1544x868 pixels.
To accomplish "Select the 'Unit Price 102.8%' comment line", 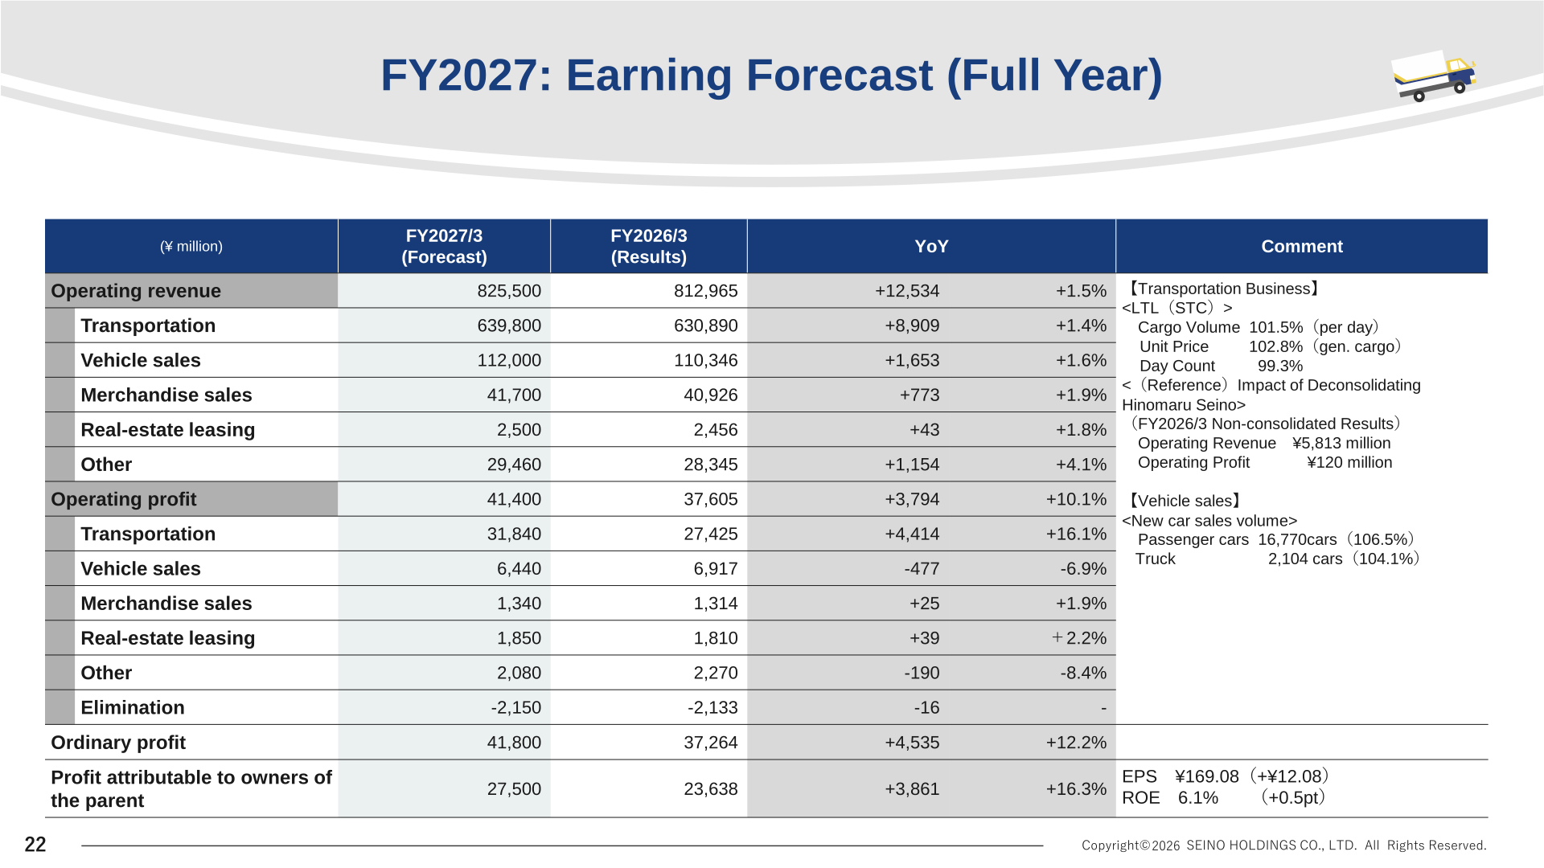I will click(1271, 346).
